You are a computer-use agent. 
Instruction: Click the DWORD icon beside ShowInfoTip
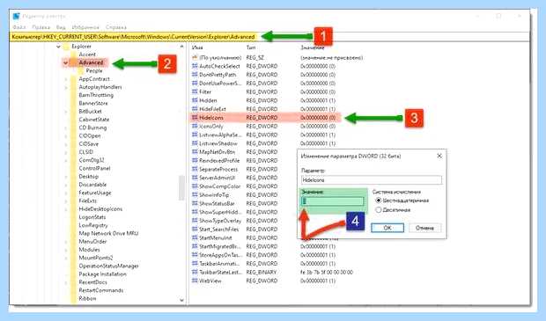click(x=195, y=194)
